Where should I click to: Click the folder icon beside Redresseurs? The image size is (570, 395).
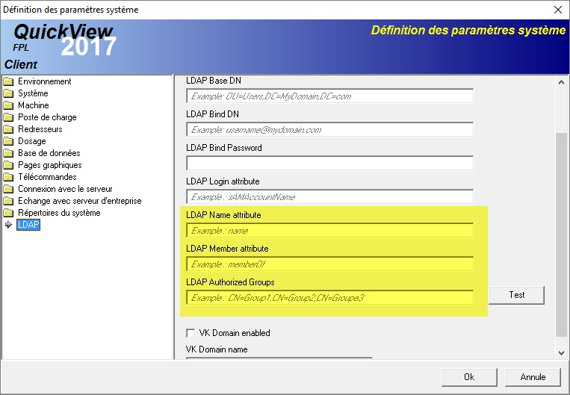8,129
